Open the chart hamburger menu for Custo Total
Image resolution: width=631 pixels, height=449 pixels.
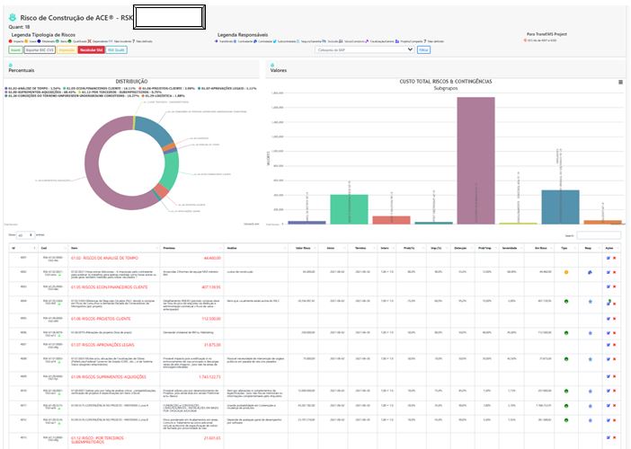point(620,82)
